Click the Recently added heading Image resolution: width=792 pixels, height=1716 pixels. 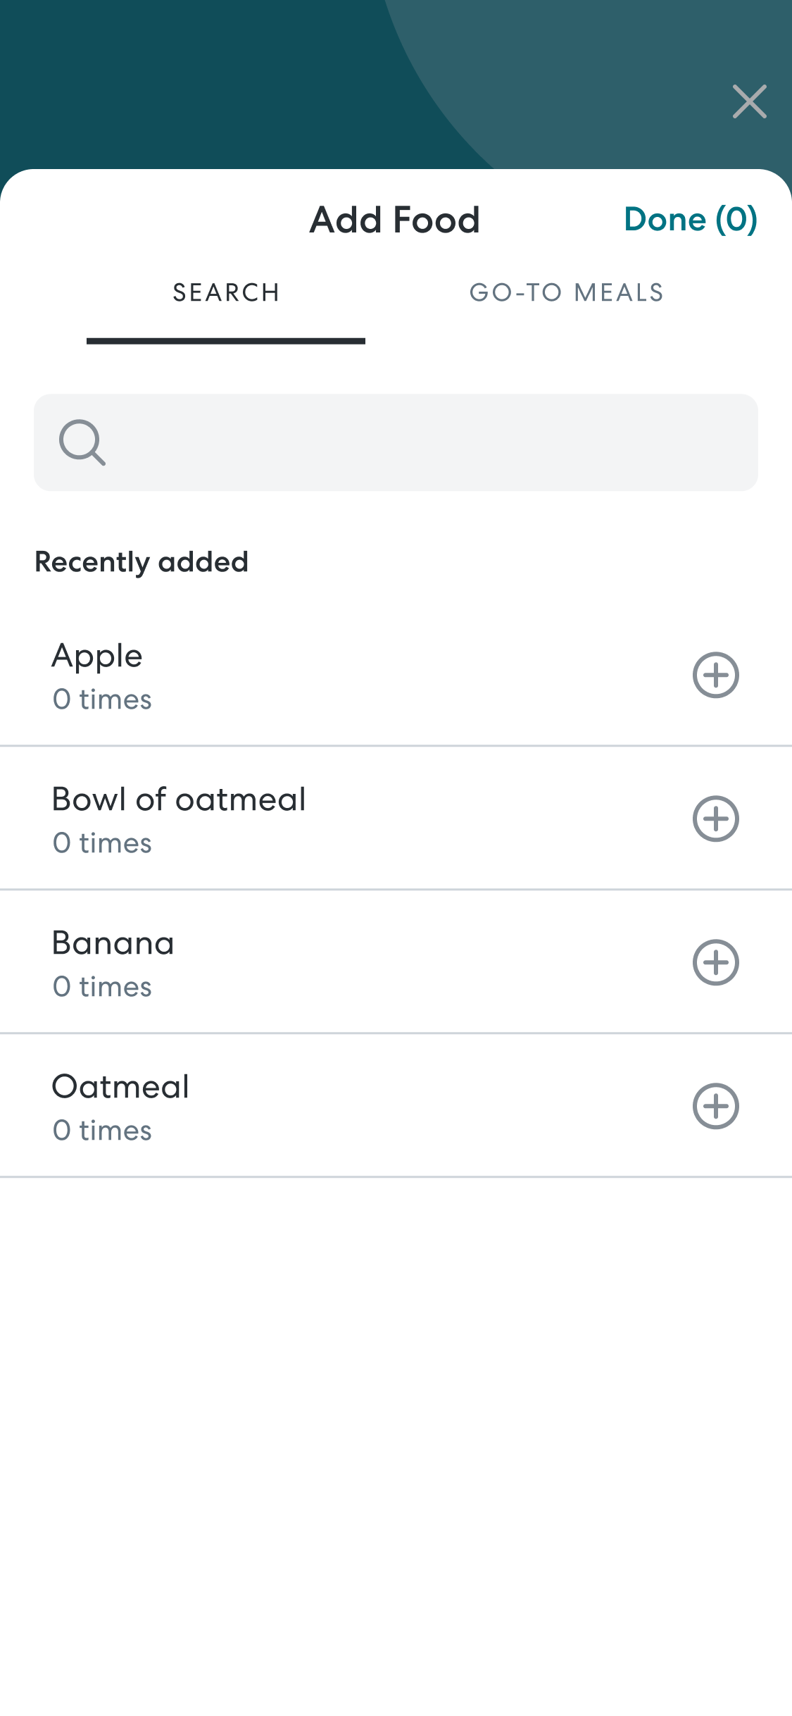pos(142,562)
